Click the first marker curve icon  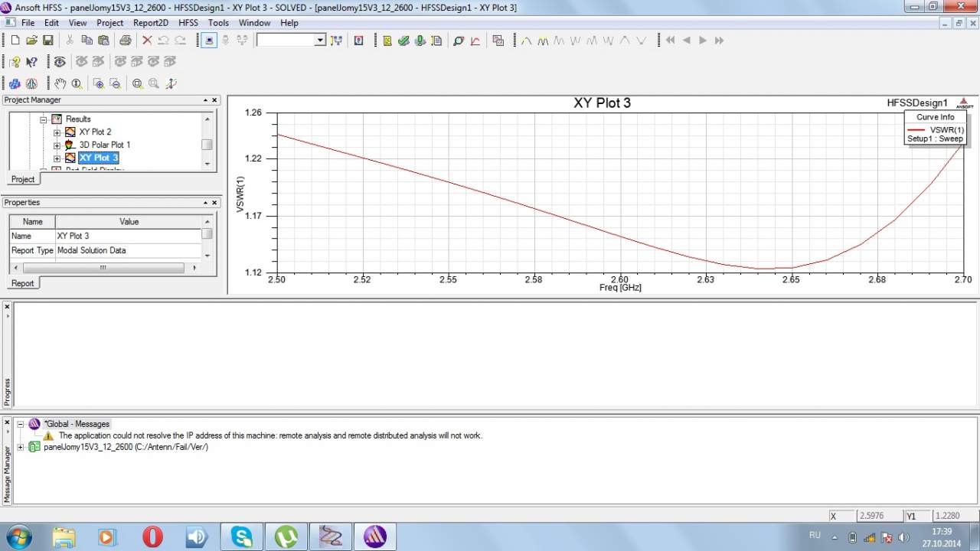[527, 41]
